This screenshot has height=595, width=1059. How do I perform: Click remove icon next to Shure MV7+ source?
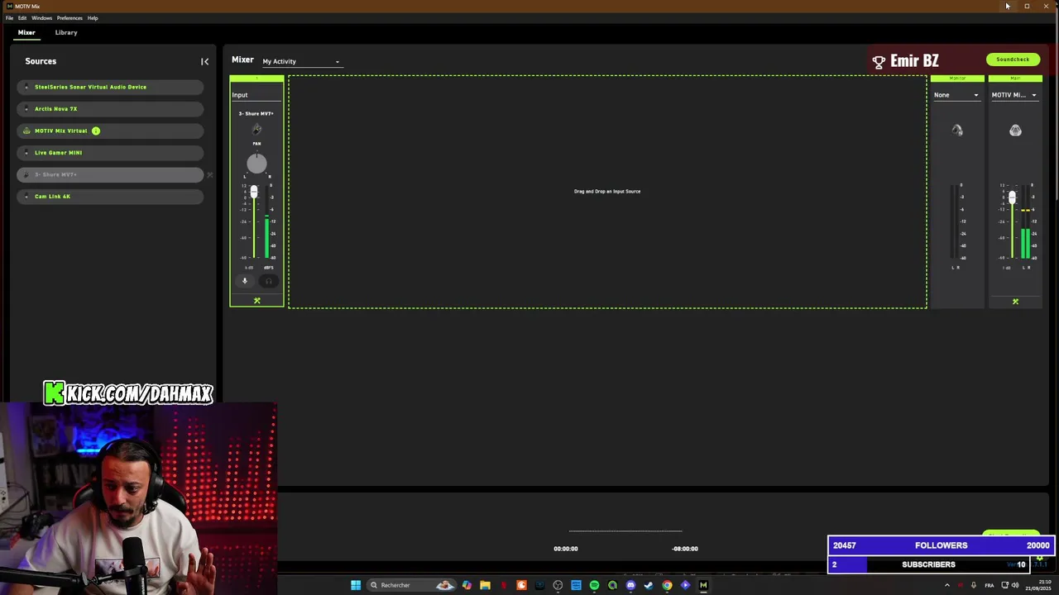[209, 174]
